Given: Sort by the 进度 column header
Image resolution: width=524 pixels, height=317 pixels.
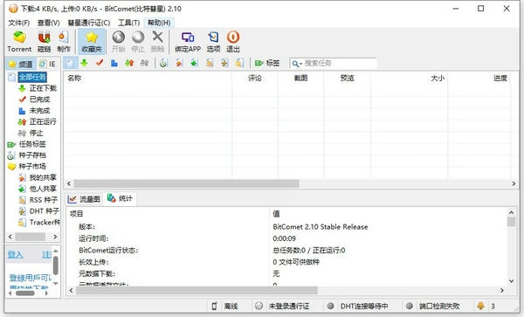Looking at the screenshot, I should (479, 79).
